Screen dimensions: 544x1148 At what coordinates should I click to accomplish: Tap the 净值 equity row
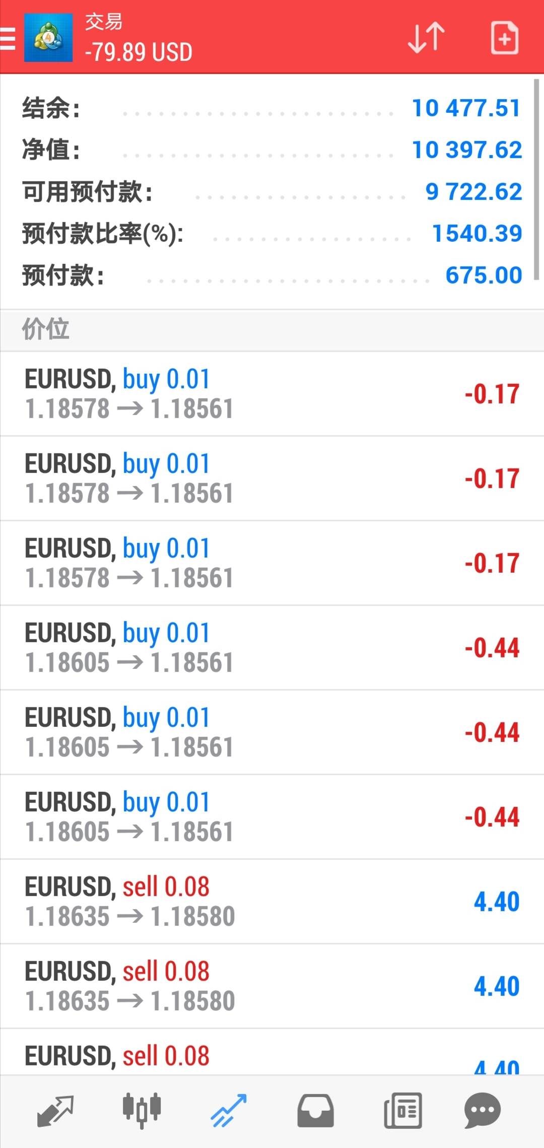[x=271, y=150]
